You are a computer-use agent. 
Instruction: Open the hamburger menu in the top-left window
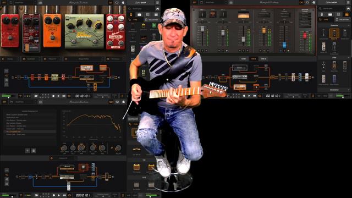[157, 2]
